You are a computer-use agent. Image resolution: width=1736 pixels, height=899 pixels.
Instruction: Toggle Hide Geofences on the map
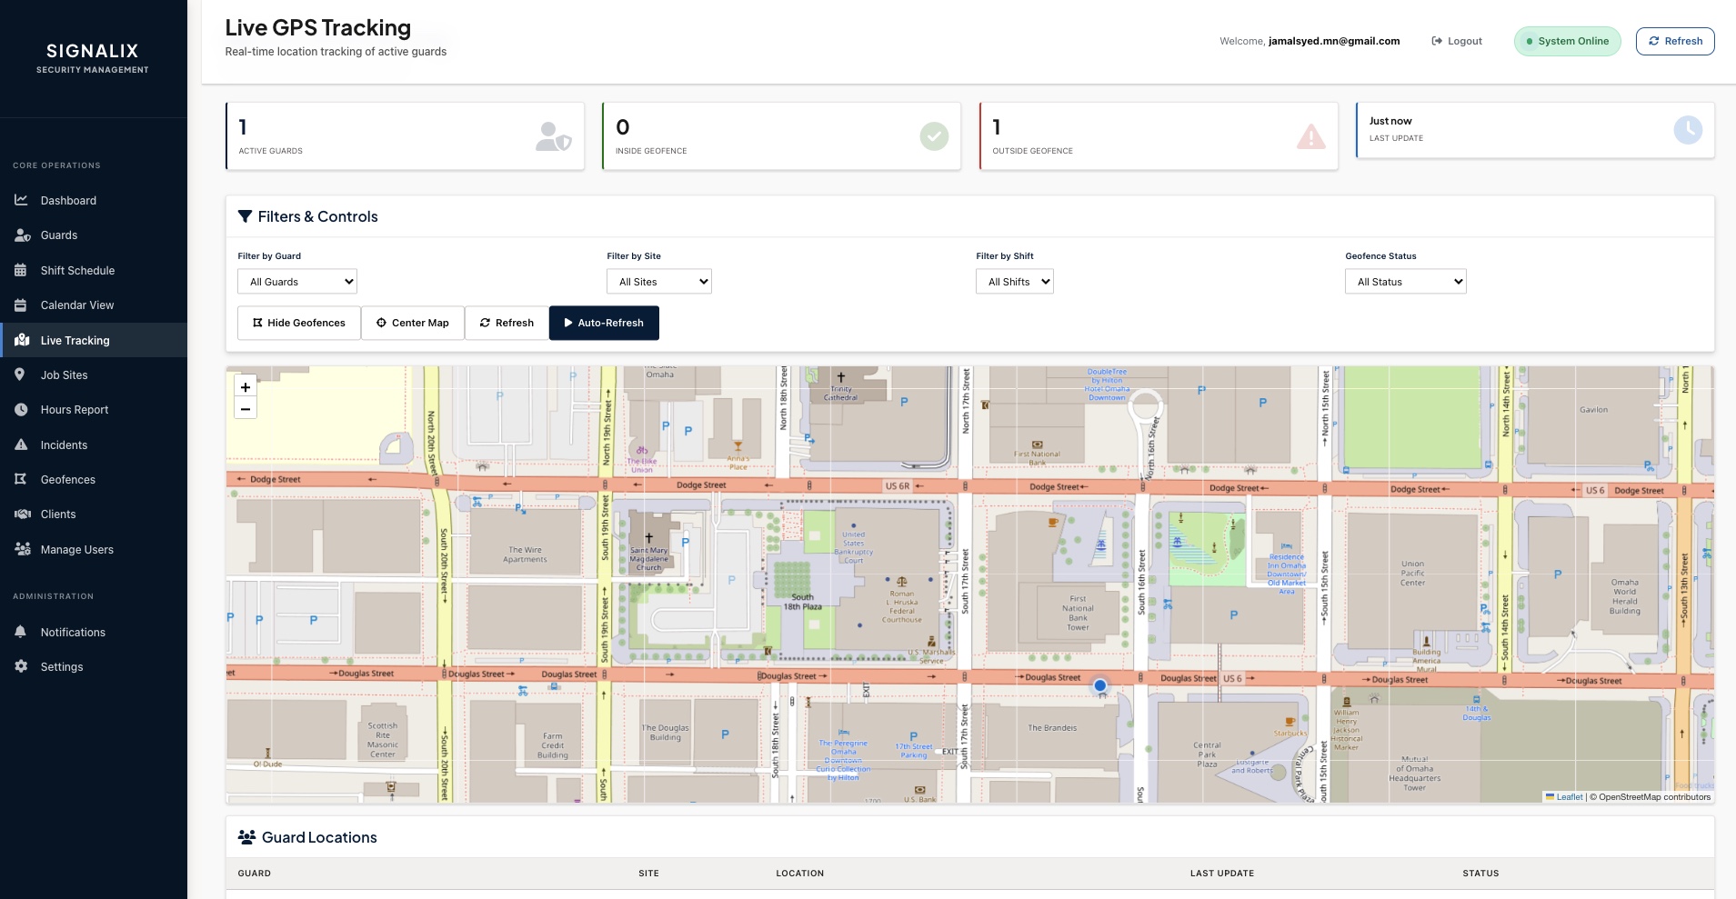298,323
